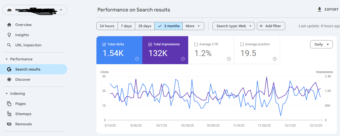
Task: Open Sitemaps via its tree icon
Action: pos(9,114)
